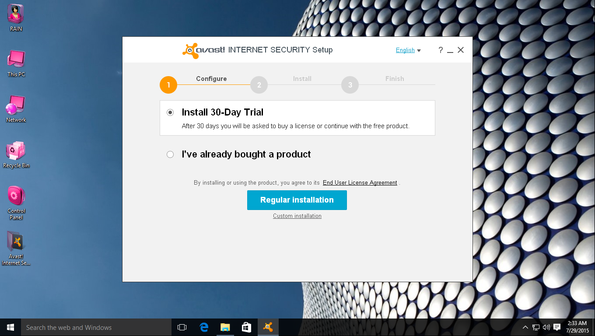
Task: Select the Install 30-Day Trial radio button
Action: [170, 112]
